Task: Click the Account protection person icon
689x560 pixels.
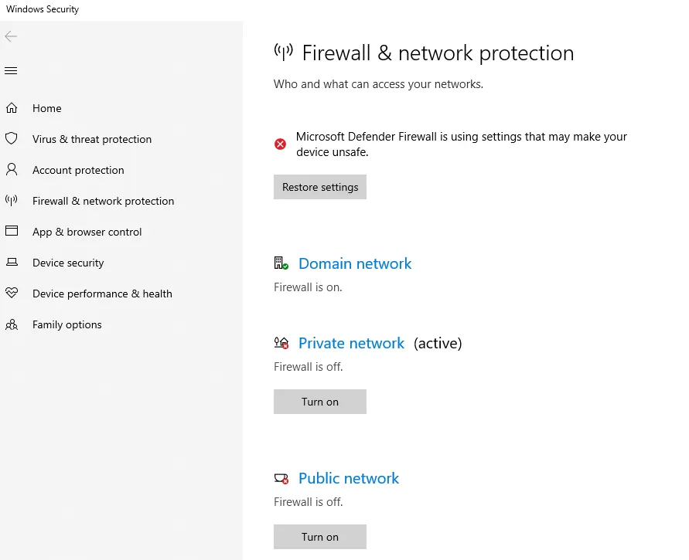Action: pos(12,170)
